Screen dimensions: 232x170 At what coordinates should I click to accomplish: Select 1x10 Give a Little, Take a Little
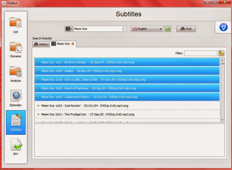[127, 80]
